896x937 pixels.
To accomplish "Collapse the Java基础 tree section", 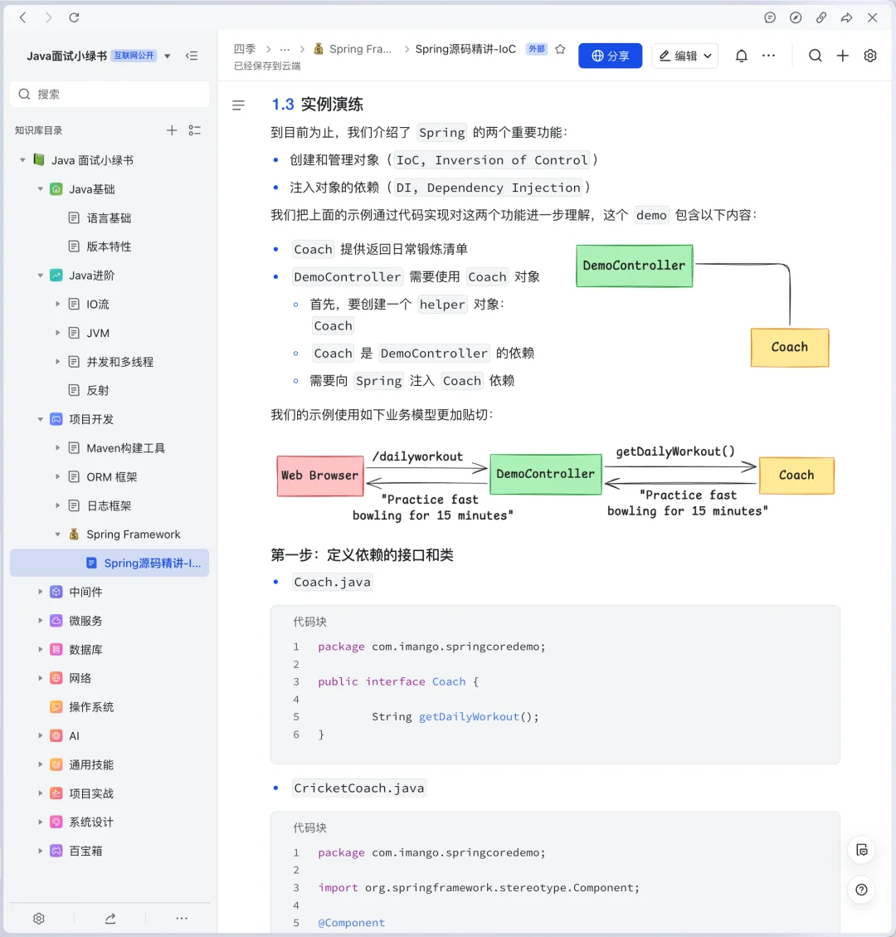I will coord(40,189).
